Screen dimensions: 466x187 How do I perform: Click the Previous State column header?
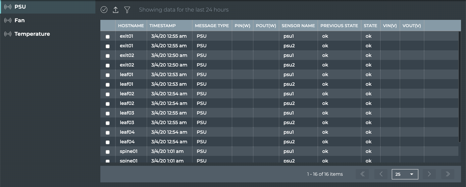coord(339,26)
